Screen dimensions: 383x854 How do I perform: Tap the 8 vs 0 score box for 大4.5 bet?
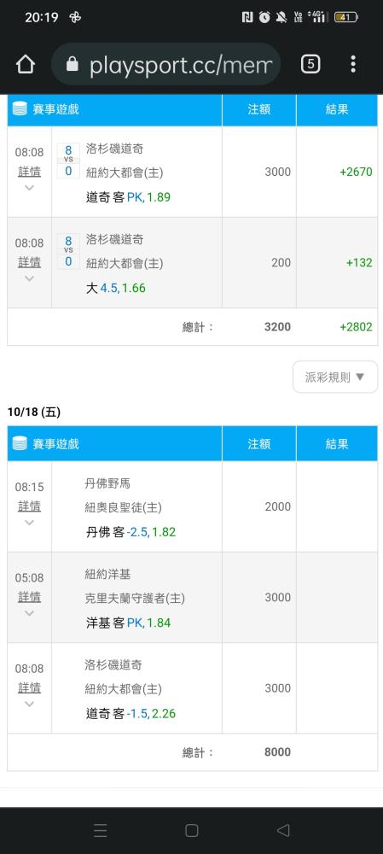coord(68,251)
